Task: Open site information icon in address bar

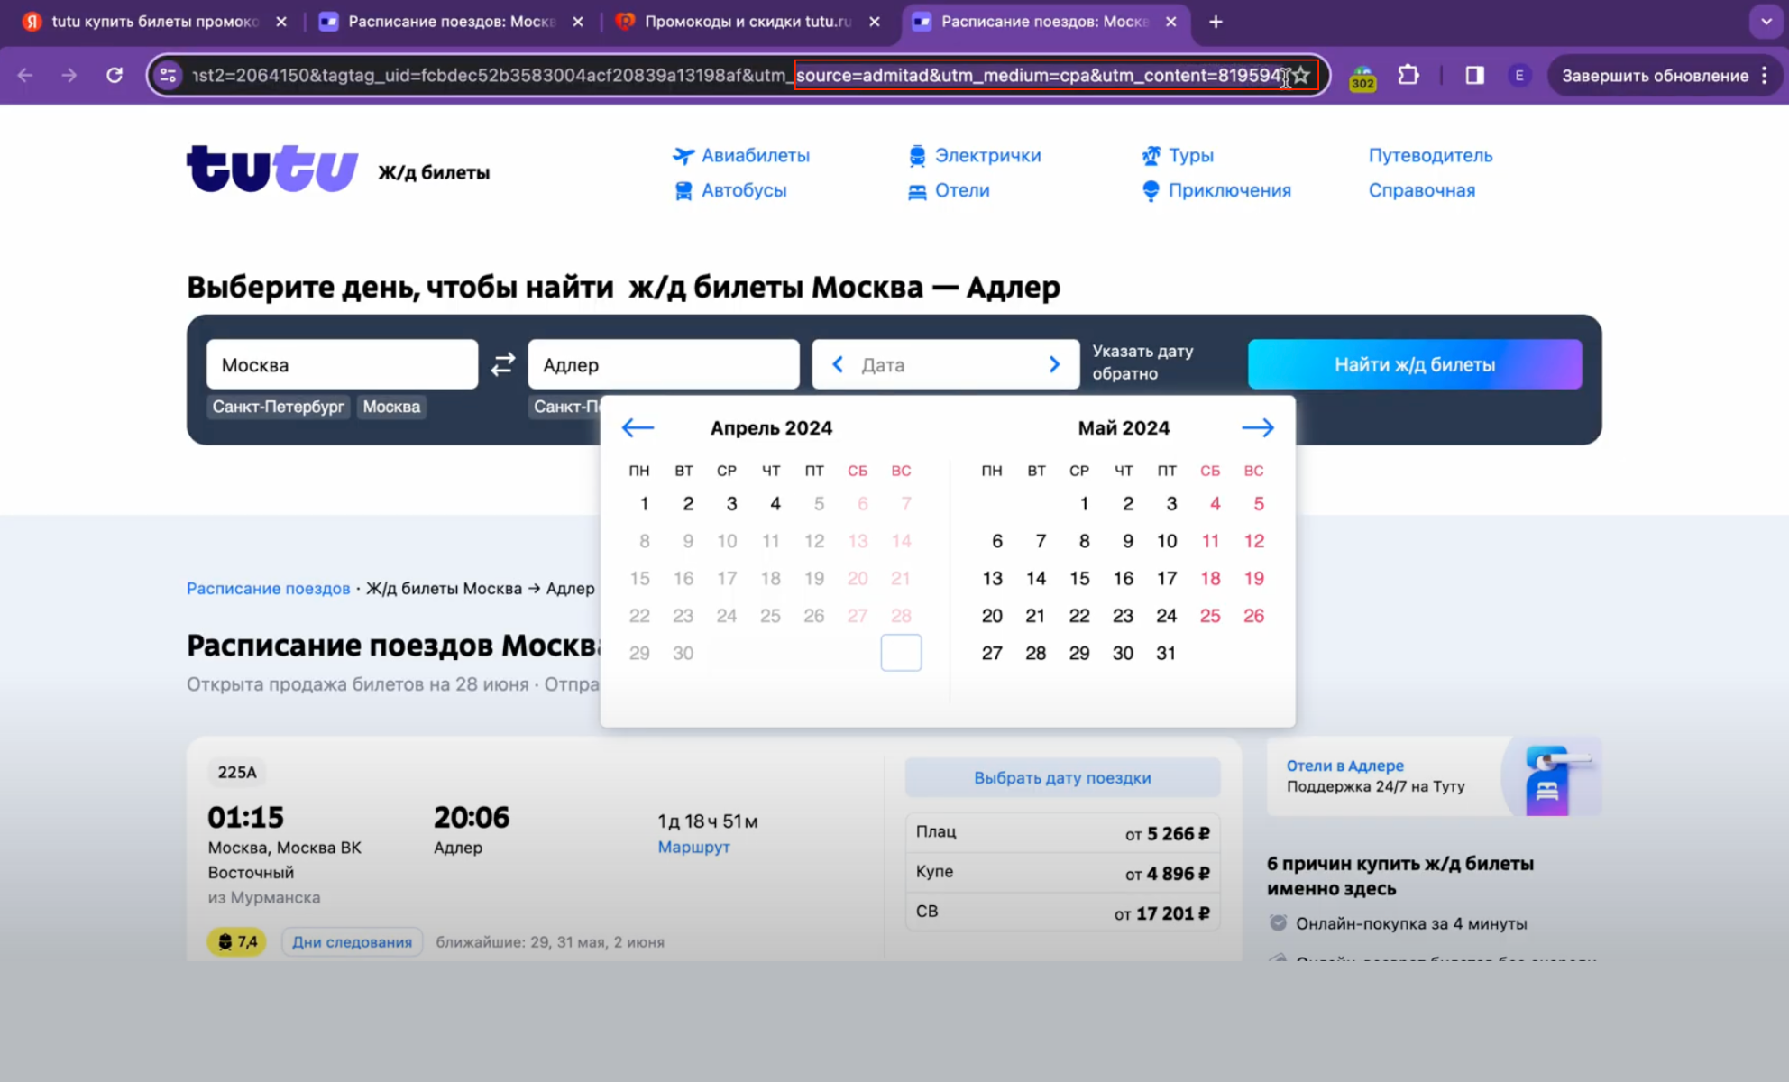Action: click(169, 75)
